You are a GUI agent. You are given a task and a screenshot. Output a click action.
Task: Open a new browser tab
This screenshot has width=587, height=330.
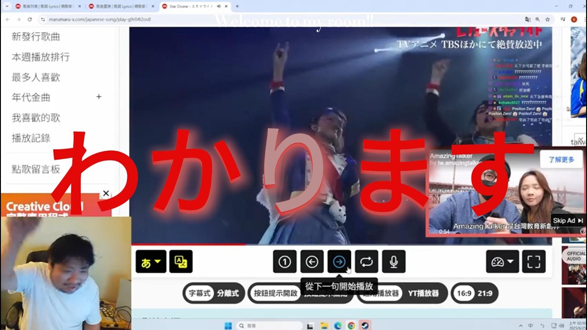click(x=237, y=6)
